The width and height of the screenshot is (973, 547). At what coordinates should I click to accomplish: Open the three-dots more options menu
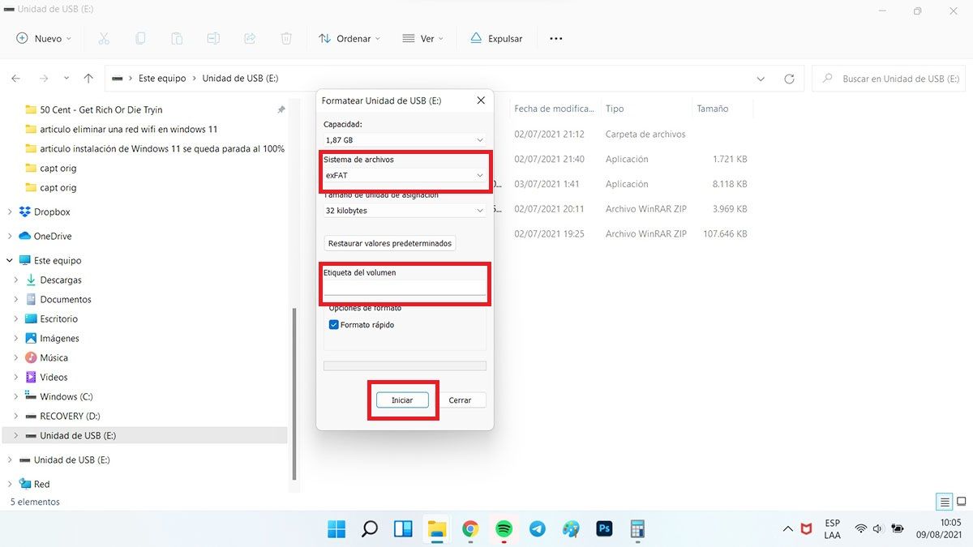555,38
